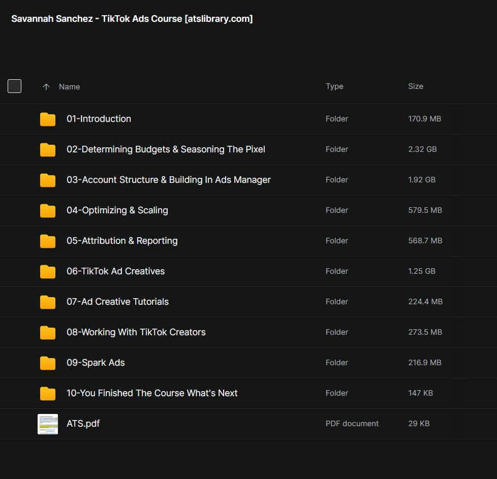This screenshot has width=497, height=479.
Task: Click the 06-TikTok Ad Creatives folder icon
Action: (x=48, y=271)
